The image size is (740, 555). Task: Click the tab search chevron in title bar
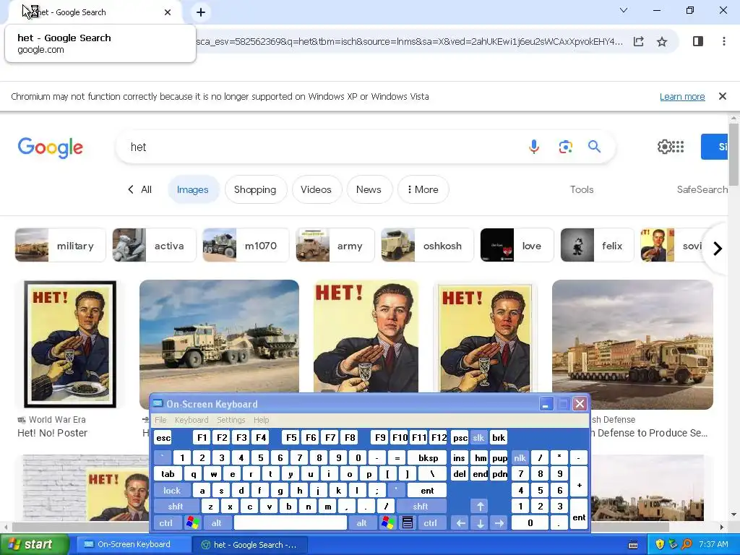point(624,10)
